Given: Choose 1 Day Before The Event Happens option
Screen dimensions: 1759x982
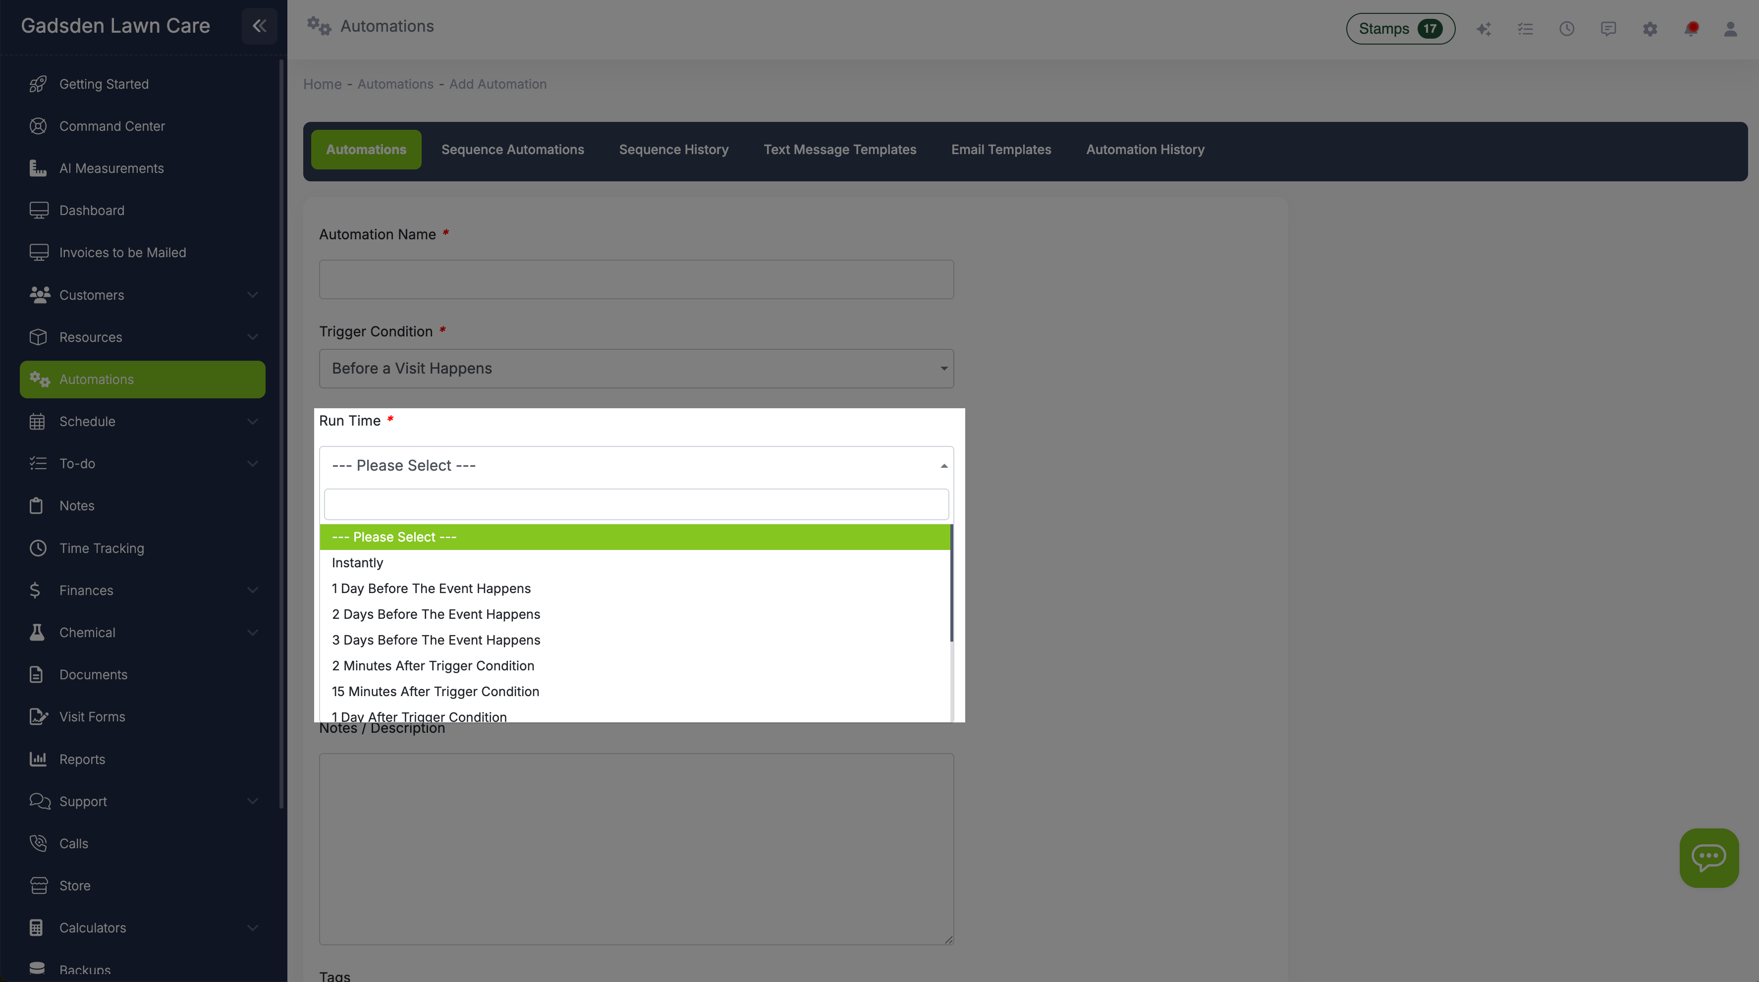Looking at the screenshot, I should coord(431,588).
